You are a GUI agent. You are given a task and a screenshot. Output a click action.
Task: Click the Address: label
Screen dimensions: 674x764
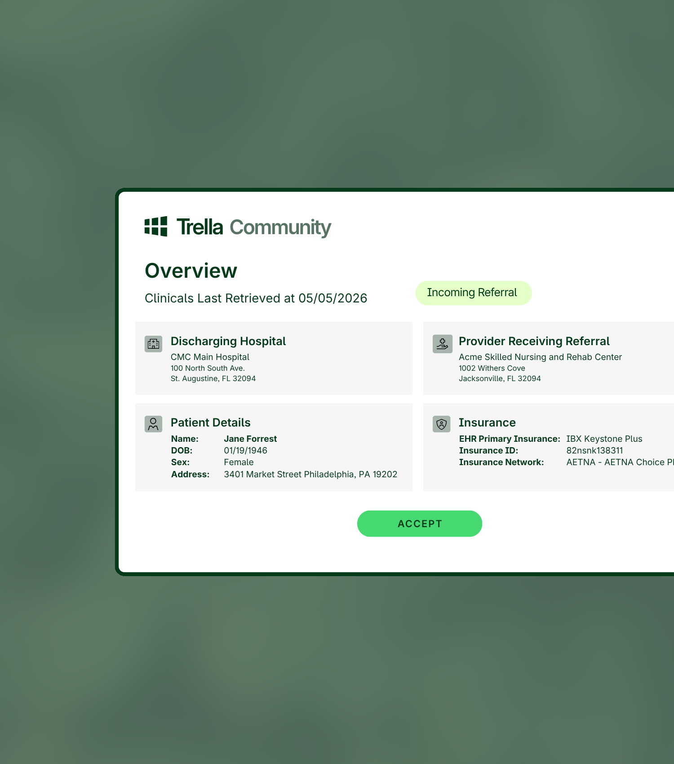tap(190, 474)
